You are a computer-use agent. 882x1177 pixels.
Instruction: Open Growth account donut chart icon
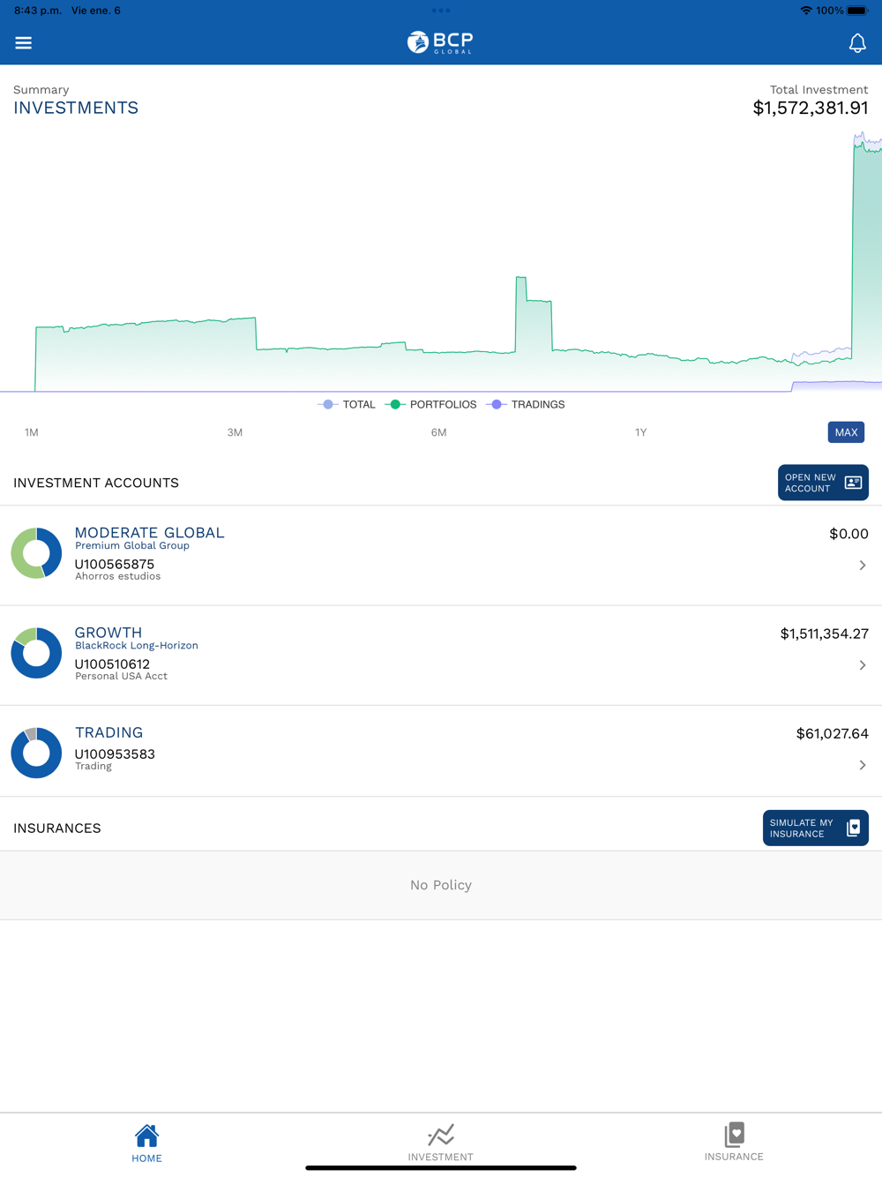[x=36, y=653]
